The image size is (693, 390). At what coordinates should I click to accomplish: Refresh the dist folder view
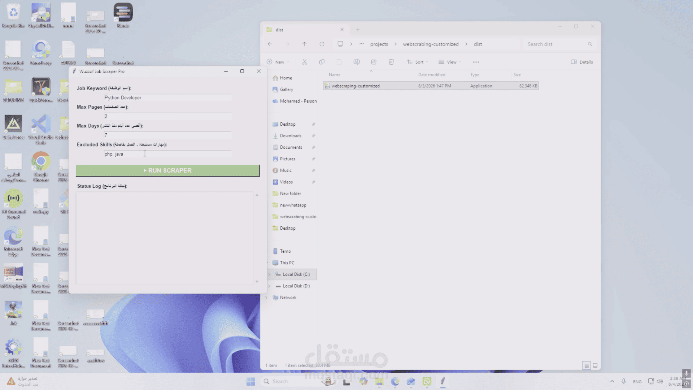pos(322,44)
